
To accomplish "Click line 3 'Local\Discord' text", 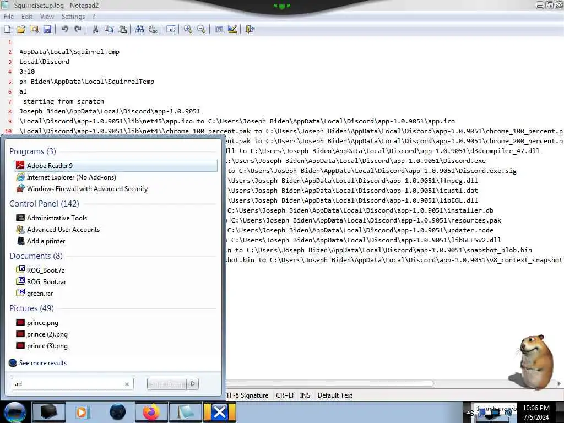I will point(44,62).
